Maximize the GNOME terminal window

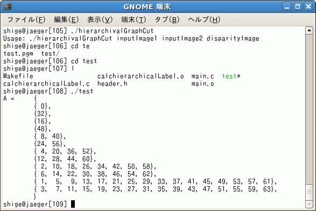pyautogui.click(x=298, y=6)
